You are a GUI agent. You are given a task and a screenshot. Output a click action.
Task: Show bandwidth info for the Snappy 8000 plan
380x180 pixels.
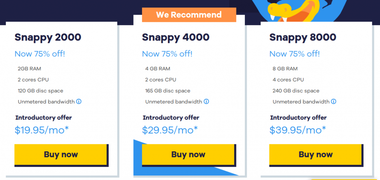(x=334, y=102)
